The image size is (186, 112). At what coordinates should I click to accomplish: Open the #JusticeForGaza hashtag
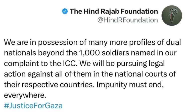pyautogui.click(x=33, y=105)
